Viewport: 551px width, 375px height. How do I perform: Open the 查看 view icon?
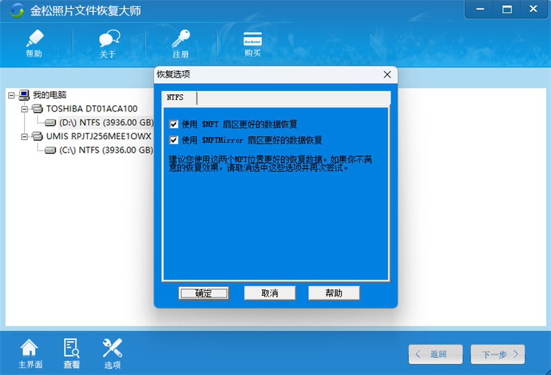[72, 354]
